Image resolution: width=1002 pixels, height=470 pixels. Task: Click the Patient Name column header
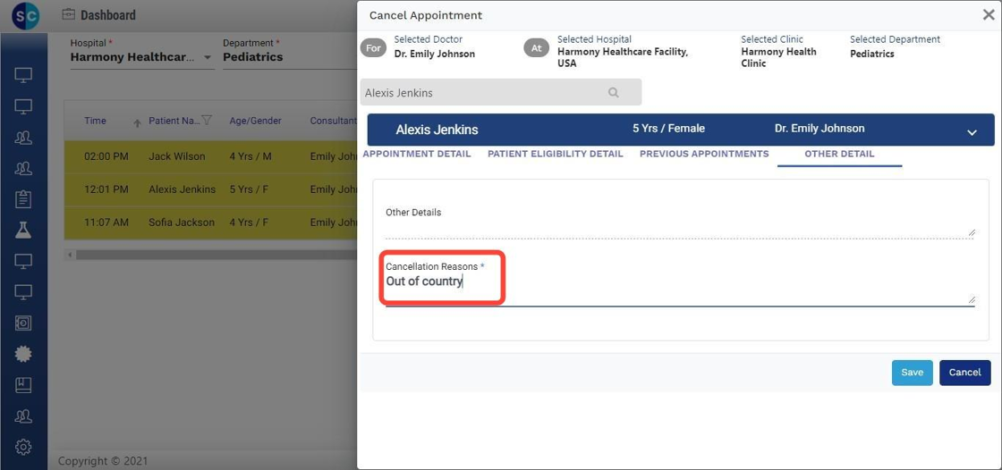[174, 121]
